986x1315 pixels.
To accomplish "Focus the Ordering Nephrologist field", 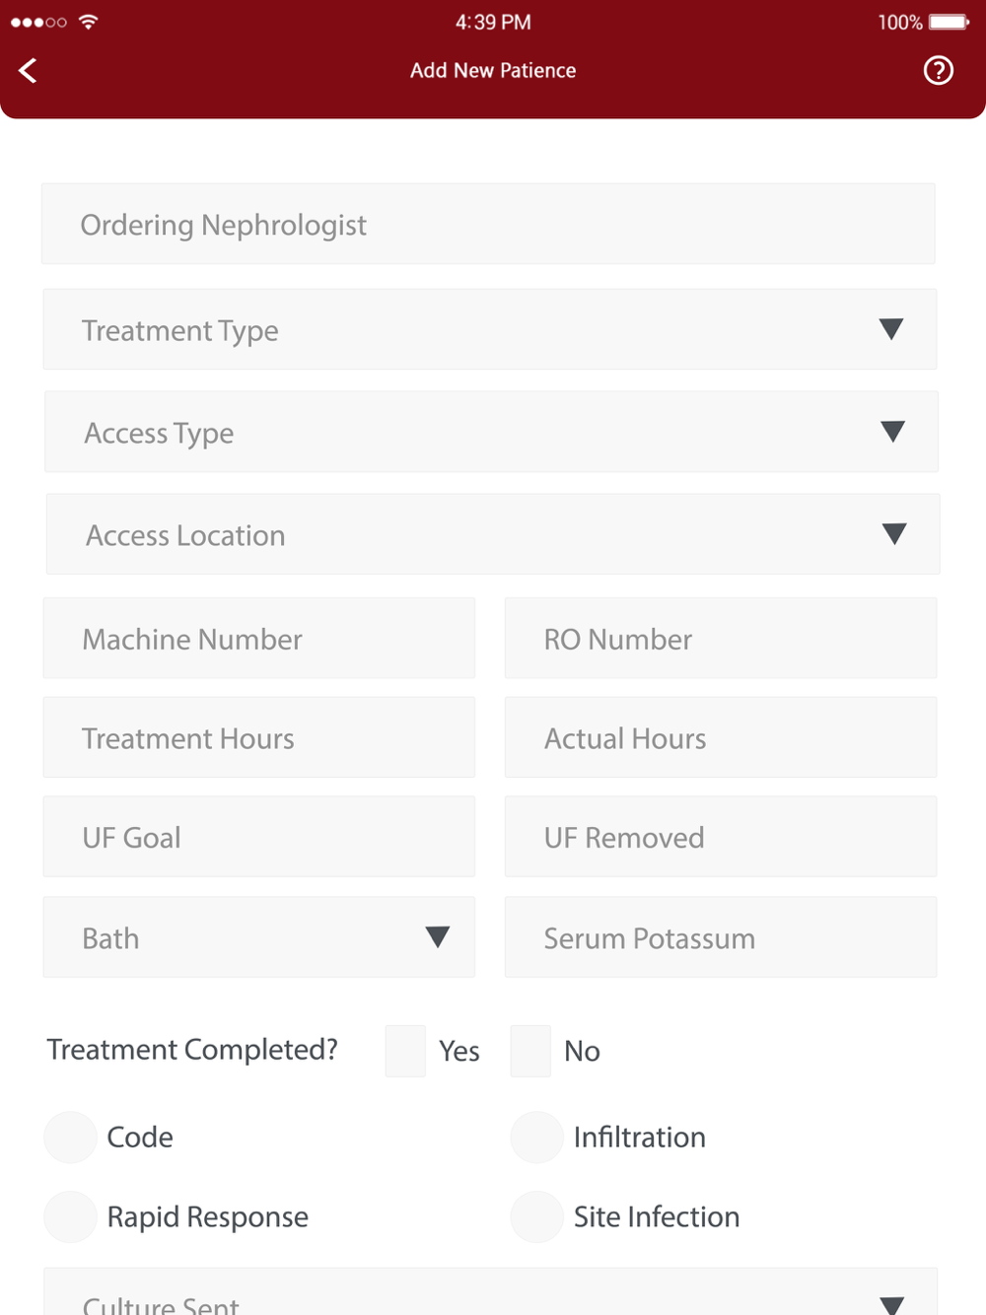I will point(488,224).
